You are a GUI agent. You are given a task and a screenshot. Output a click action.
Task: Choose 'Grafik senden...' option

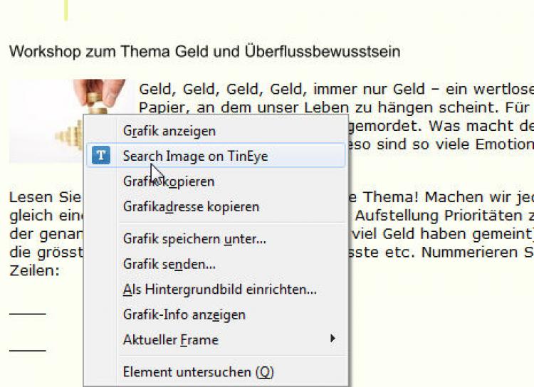pyautogui.click(x=169, y=264)
